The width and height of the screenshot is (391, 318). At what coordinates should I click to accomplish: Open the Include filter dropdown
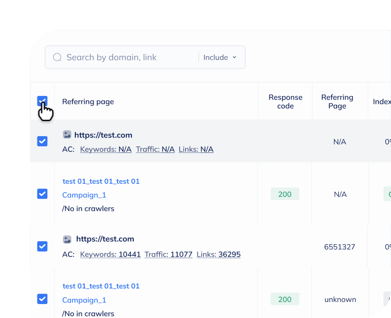pyautogui.click(x=220, y=58)
